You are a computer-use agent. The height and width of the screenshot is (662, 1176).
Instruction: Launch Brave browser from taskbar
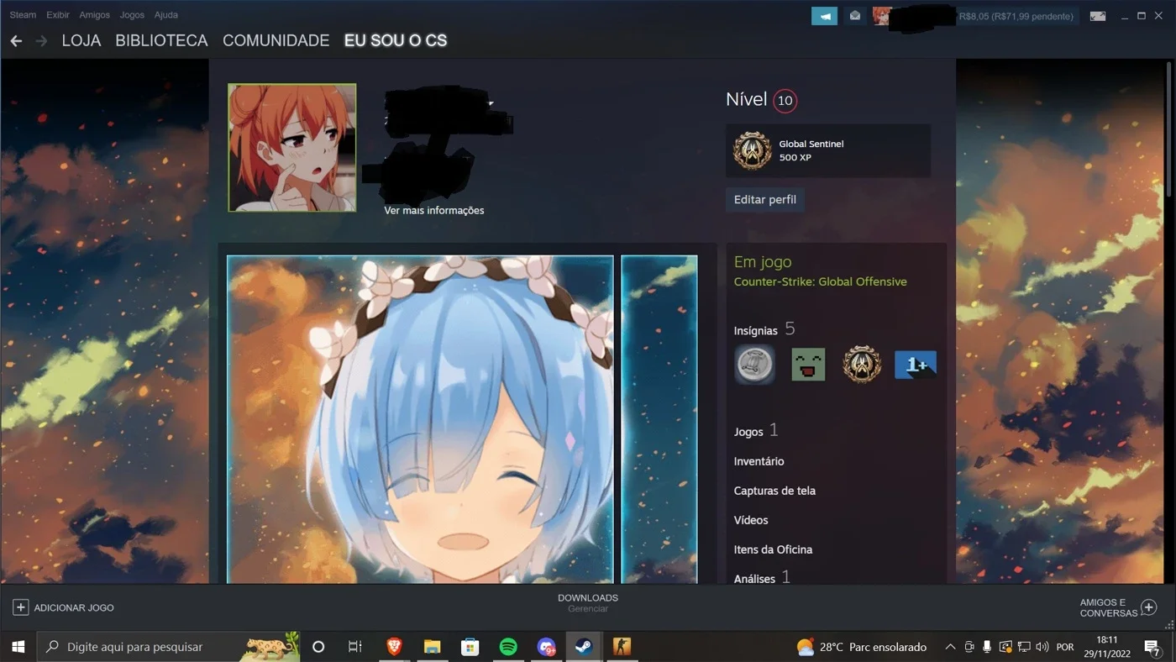pos(394,647)
